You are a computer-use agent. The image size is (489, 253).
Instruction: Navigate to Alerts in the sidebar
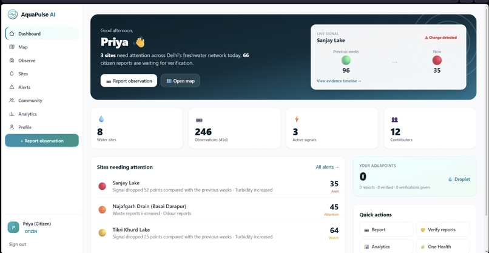point(42,87)
